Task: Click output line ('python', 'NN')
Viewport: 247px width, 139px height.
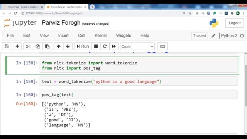Action: [63, 104]
